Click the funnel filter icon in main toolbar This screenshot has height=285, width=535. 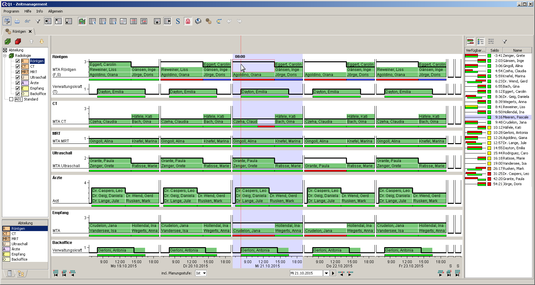pyautogui.click(x=38, y=22)
